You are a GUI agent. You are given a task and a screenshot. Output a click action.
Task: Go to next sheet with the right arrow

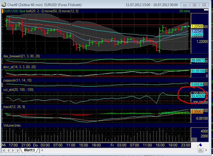[13, 150]
